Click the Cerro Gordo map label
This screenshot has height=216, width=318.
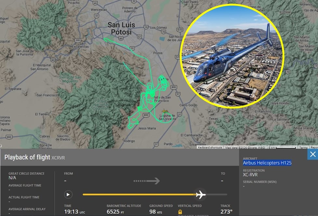pyautogui.click(x=188, y=105)
